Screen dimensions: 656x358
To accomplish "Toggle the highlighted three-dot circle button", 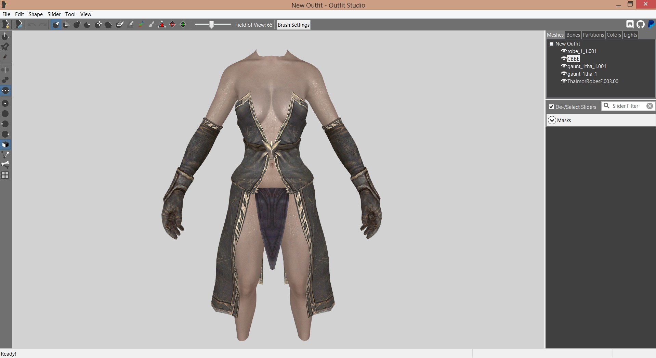I will coord(5,90).
